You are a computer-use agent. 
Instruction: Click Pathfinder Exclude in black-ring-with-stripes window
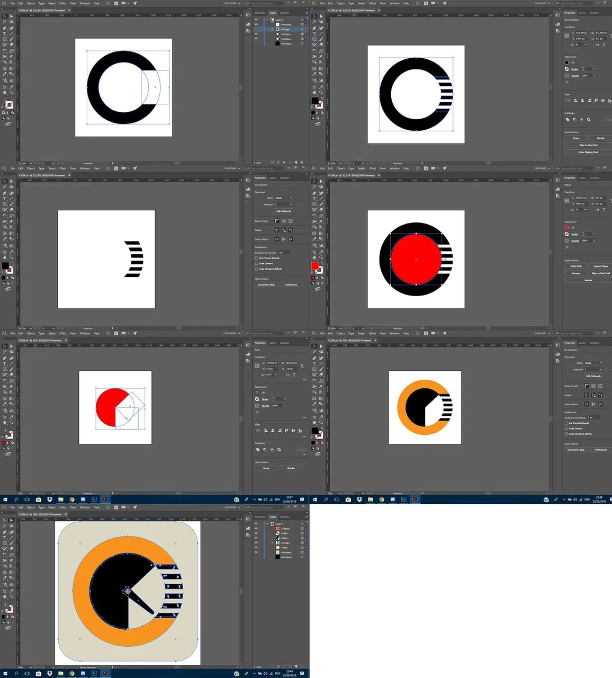tap(589, 120)
